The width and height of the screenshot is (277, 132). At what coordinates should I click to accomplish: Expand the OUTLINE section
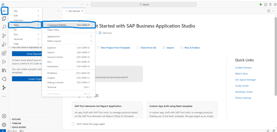35,119
